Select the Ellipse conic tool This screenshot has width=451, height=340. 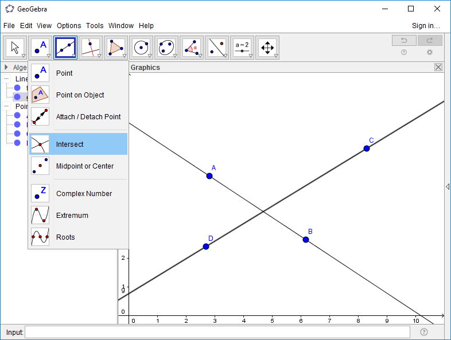(166, 48)
